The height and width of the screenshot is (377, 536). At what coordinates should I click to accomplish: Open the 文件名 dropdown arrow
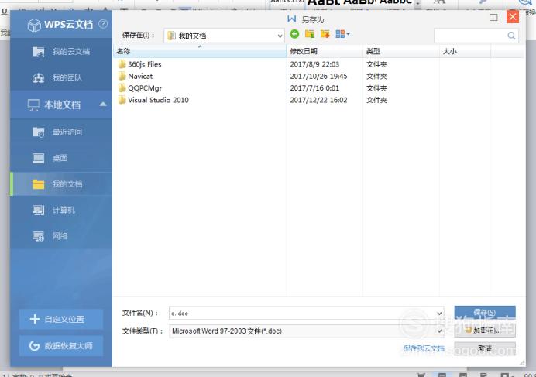439,313
